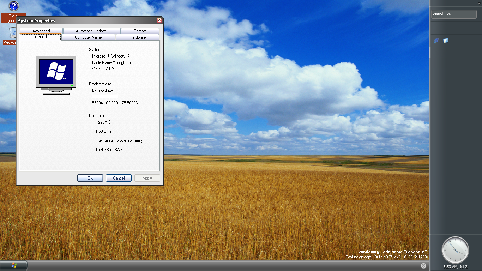Click OK in System Properties

[x=90, y=178]
